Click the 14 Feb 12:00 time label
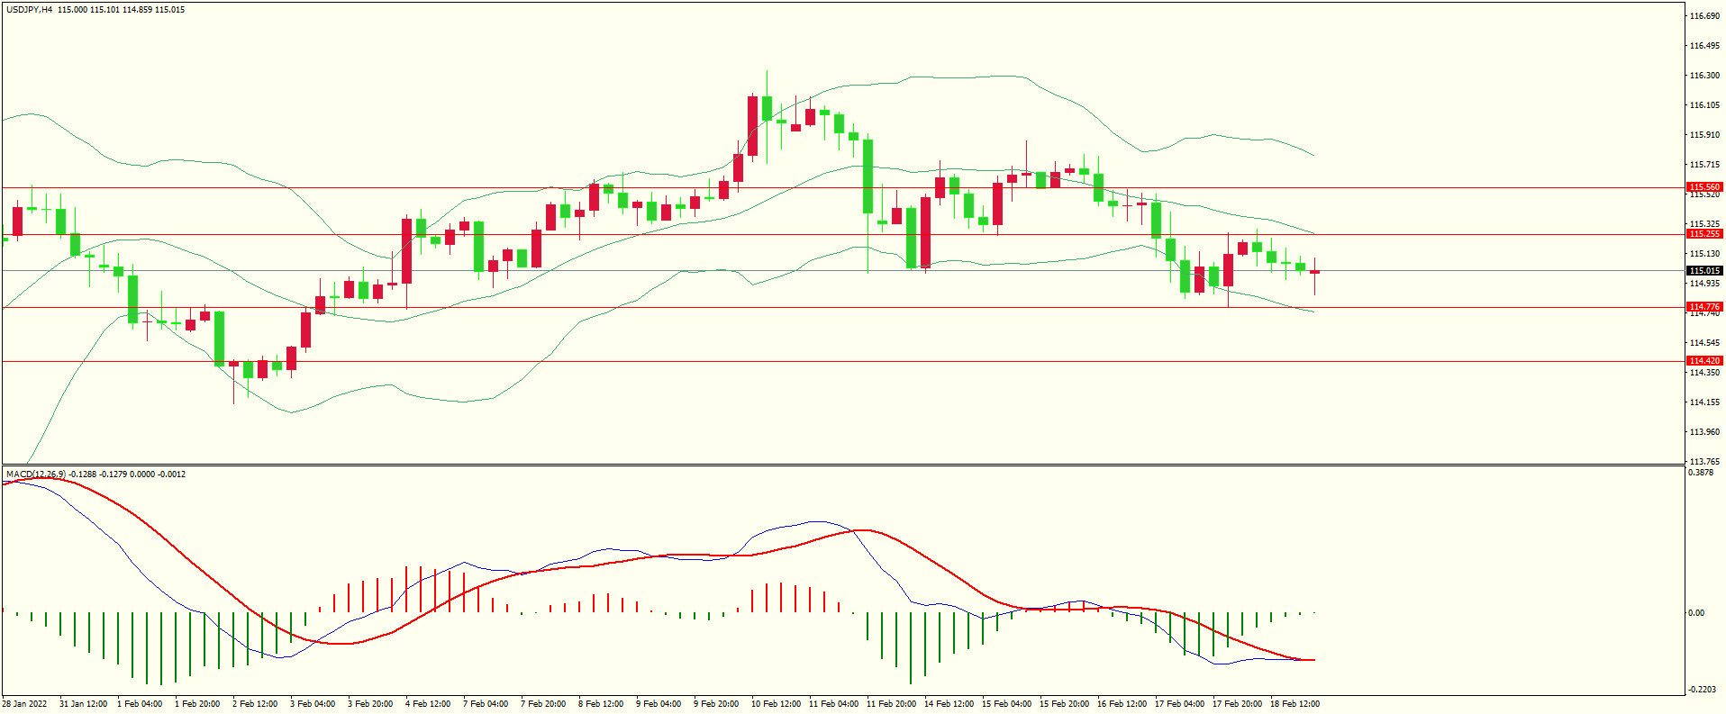Image resolution: width=1726 pixels, height=714 pixels. 949,704
